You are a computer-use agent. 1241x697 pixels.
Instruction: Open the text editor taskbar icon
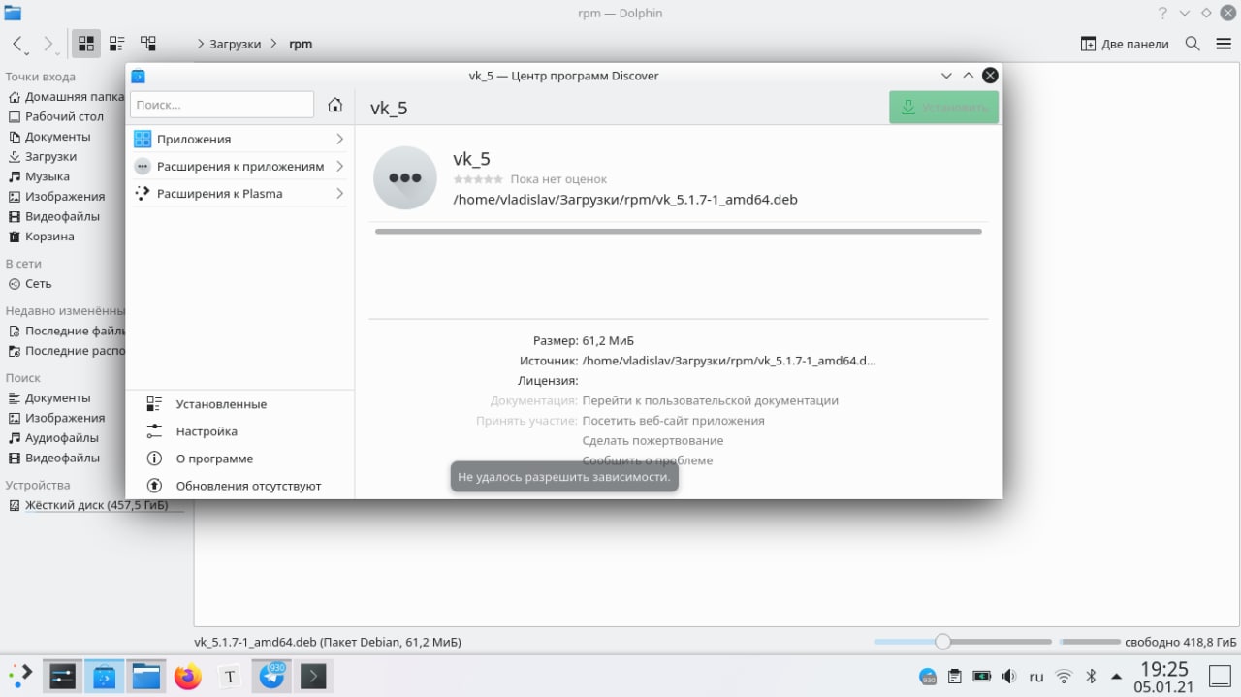(x=230, y=676)
